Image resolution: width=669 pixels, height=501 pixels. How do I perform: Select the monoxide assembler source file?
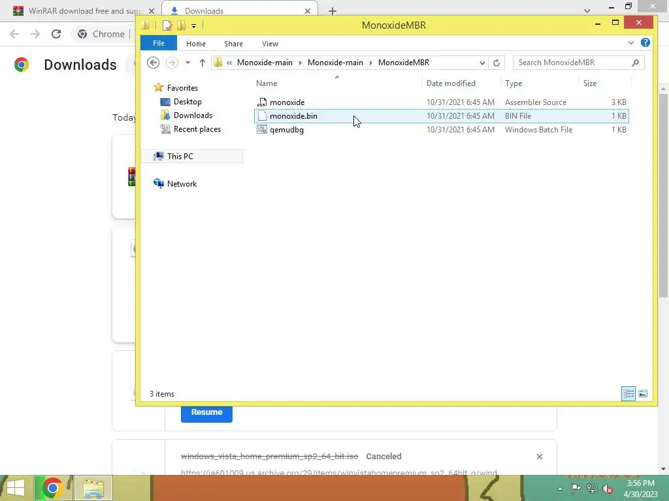point(441,102)
